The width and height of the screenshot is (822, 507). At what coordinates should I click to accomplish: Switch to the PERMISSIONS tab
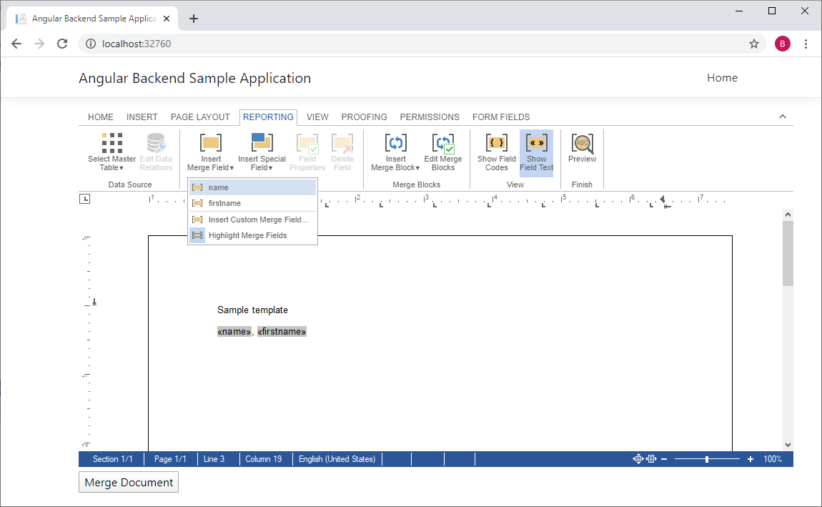pos(430,117)
